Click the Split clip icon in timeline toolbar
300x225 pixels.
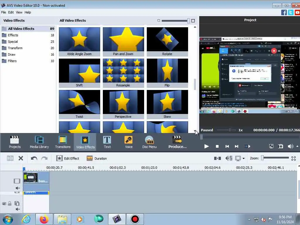10,158
